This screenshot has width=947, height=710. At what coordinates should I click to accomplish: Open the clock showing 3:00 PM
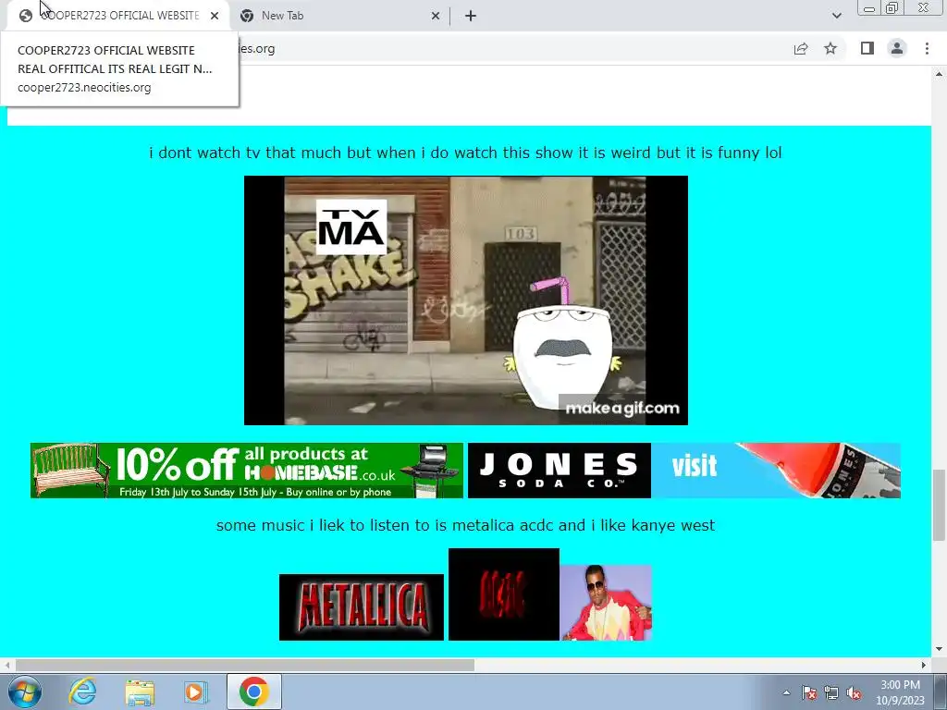(900, 692)
